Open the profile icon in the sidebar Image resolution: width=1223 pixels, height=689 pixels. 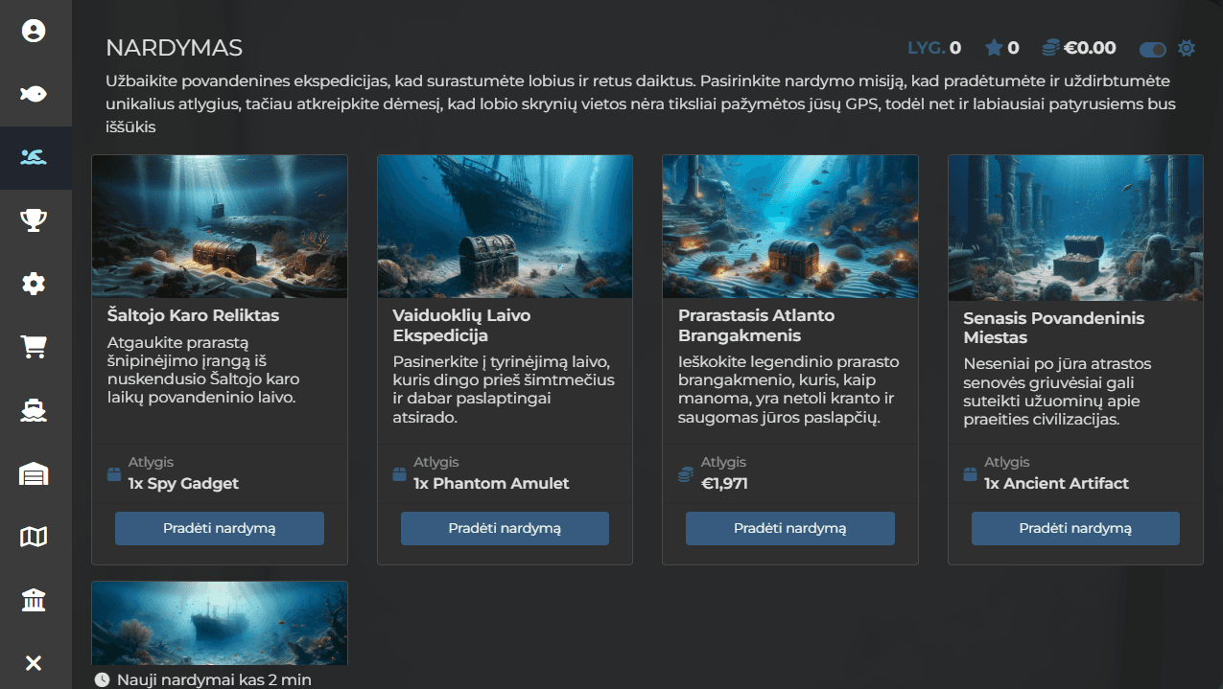point(34,32)
